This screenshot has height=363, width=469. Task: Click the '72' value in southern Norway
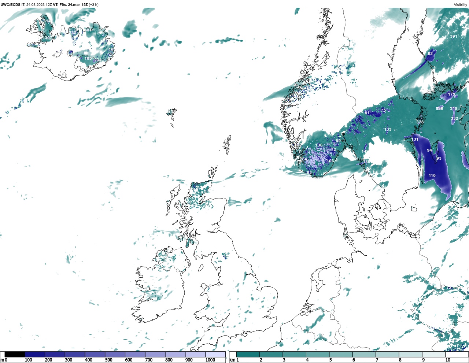pos(333,149)
